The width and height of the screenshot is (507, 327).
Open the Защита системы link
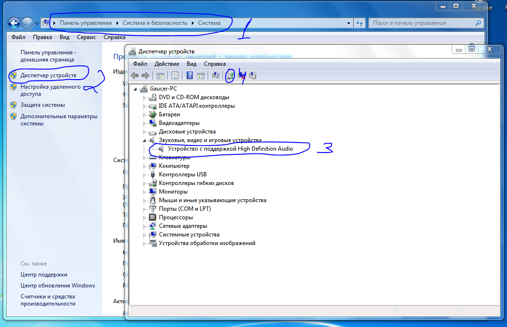tap(42, 105)
